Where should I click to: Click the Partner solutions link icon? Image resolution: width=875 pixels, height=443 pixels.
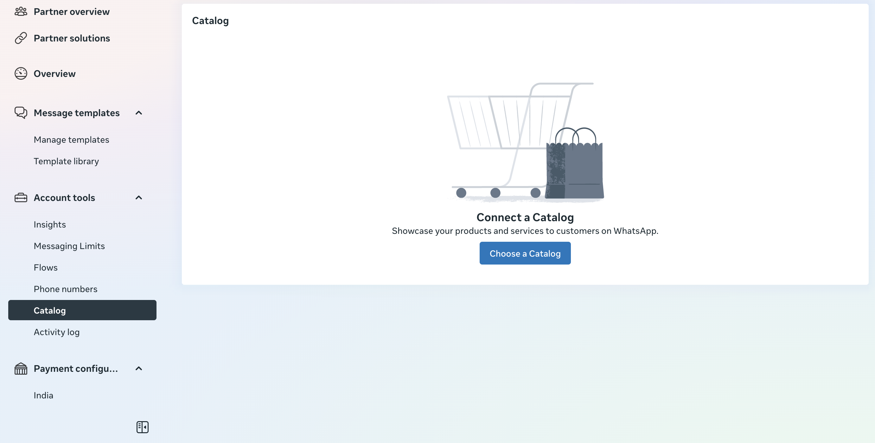click(x=21, y=38)
